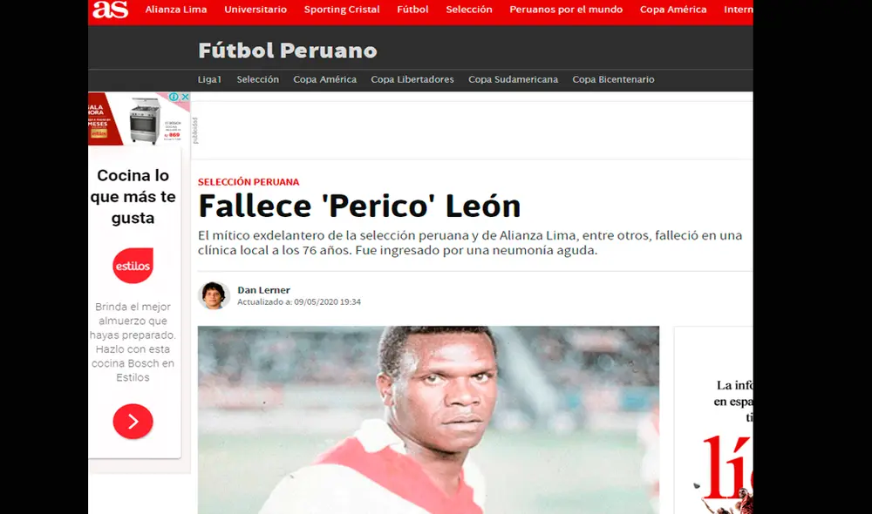Open the Copa Bicentenario sub-tab
The height and width of the screenshot is (514, 872).
click(613, 79)
